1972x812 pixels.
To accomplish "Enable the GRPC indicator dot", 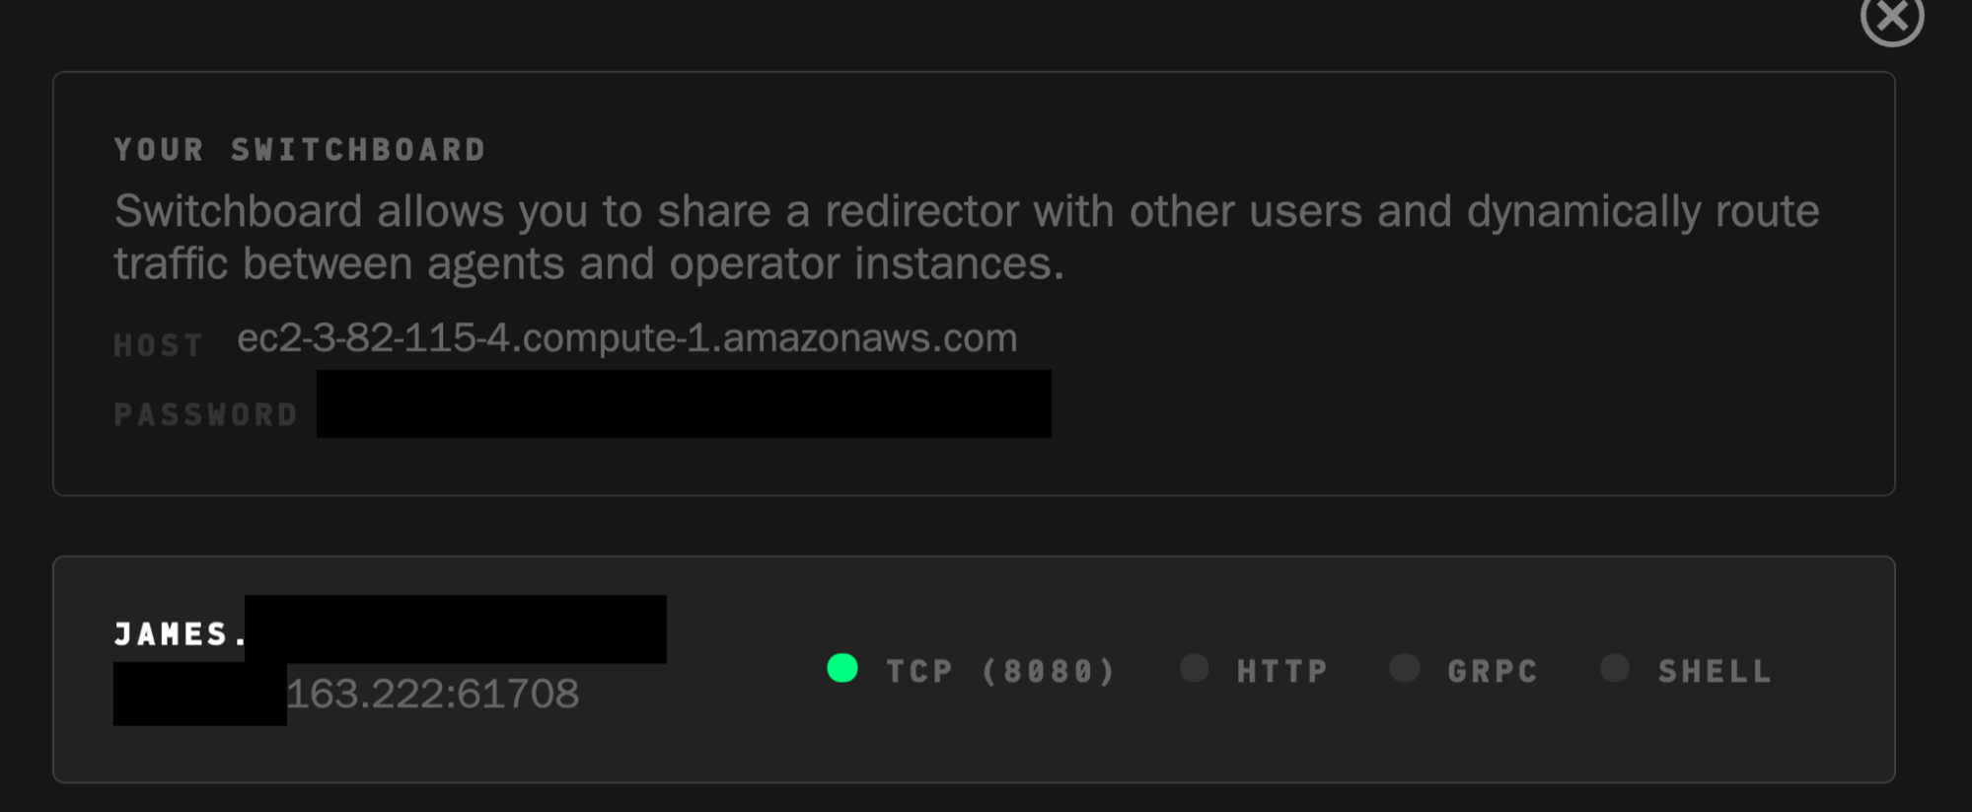I will tap(1404, 668).
